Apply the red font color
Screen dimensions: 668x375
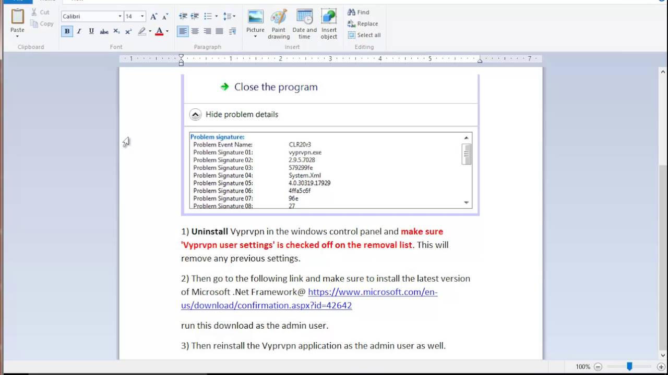pos(159,31)
